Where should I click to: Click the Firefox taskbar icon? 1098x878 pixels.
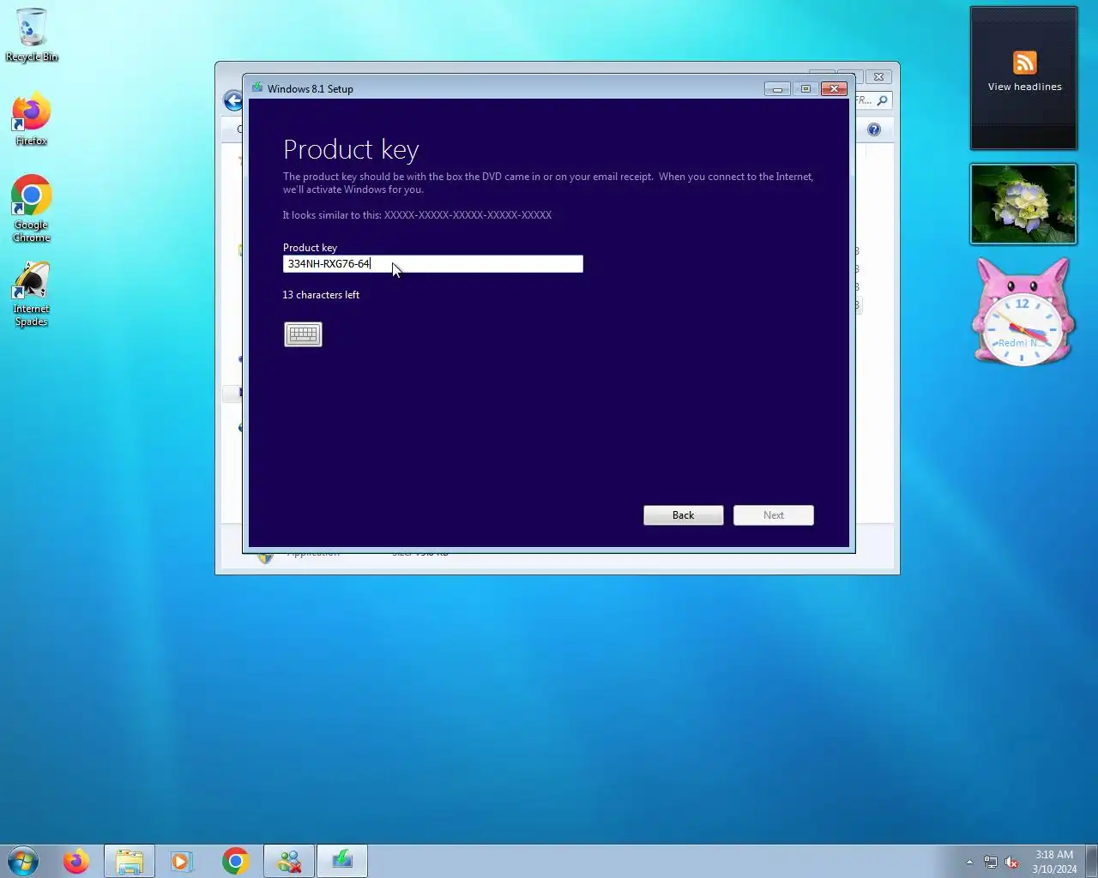coord(76,861)
